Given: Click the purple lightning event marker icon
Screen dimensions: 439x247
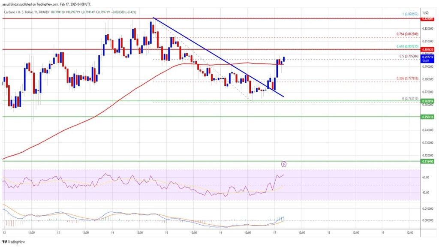Looking at the screenshot, I should 284,164.
